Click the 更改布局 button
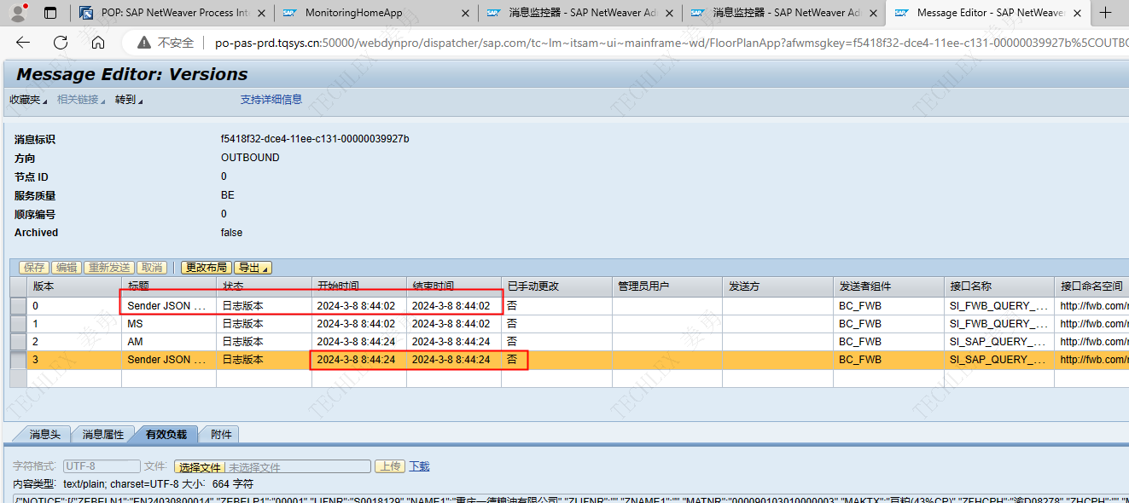This screenshot has height=503, width=1129. pos(207,268)
